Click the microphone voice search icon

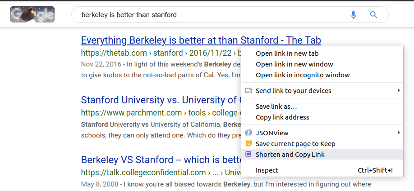354,15
